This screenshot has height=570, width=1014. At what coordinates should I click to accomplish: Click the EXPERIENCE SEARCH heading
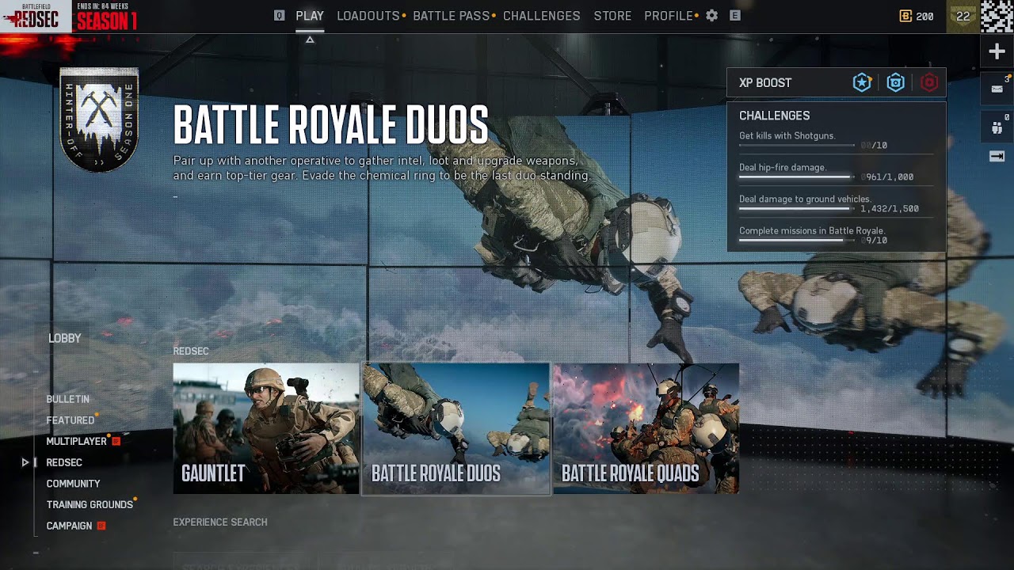click(220, 522)
